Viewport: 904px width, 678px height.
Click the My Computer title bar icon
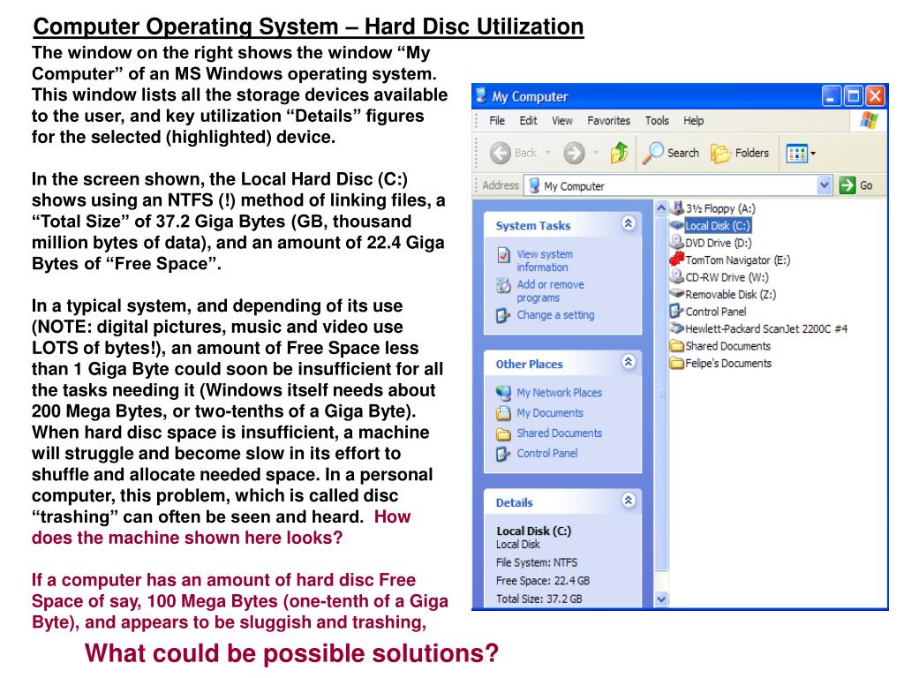tap(481, 95)
